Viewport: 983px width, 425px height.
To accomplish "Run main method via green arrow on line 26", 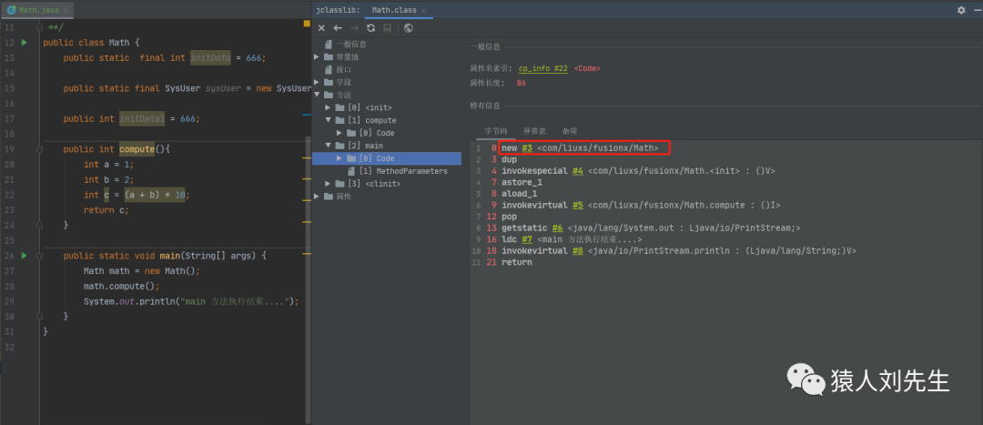I will click(25, 256).
